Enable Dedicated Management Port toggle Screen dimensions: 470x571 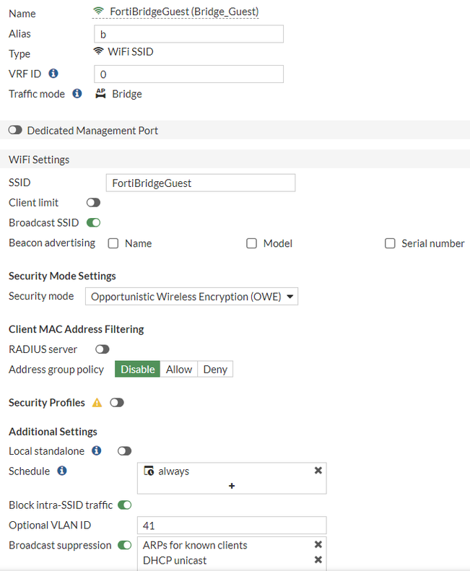[x=15, y=131]
